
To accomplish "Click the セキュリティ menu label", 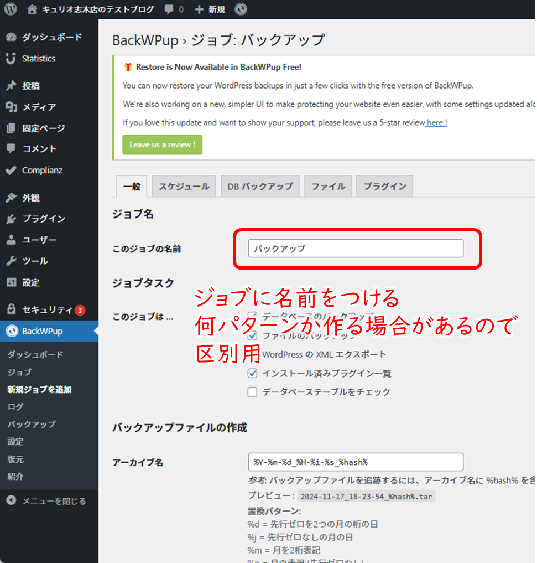I will point(48,309).
